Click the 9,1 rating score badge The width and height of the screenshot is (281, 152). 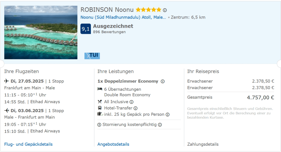coord(86,29)
